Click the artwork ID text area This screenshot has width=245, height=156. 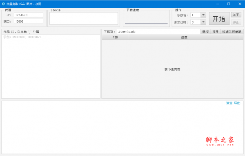[x=51, y=66]
